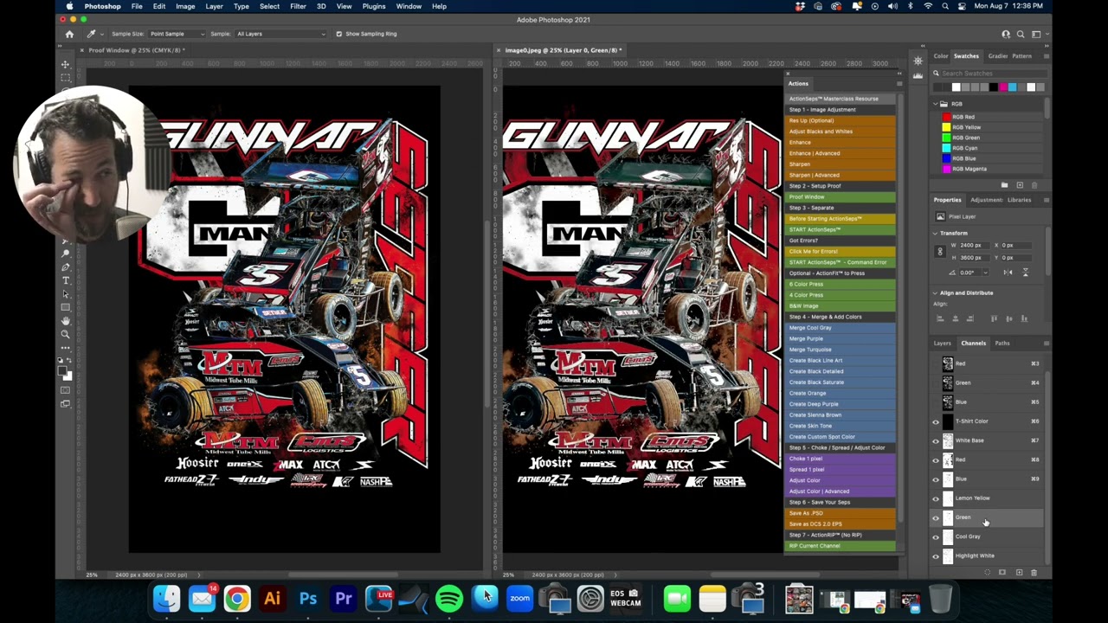The height and width of the screenshot is (623, 1108).
Task: Pick the RGB Magenta swatch
Action: point(946,169)
